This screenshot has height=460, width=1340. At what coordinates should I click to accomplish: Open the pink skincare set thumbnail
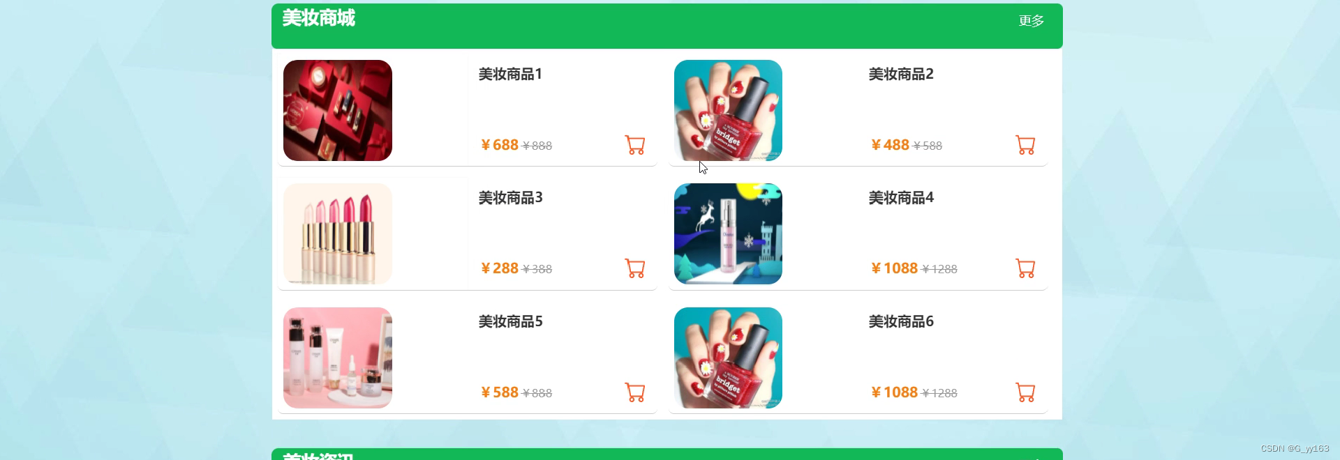pyautogui.click(x=338, y=358)
